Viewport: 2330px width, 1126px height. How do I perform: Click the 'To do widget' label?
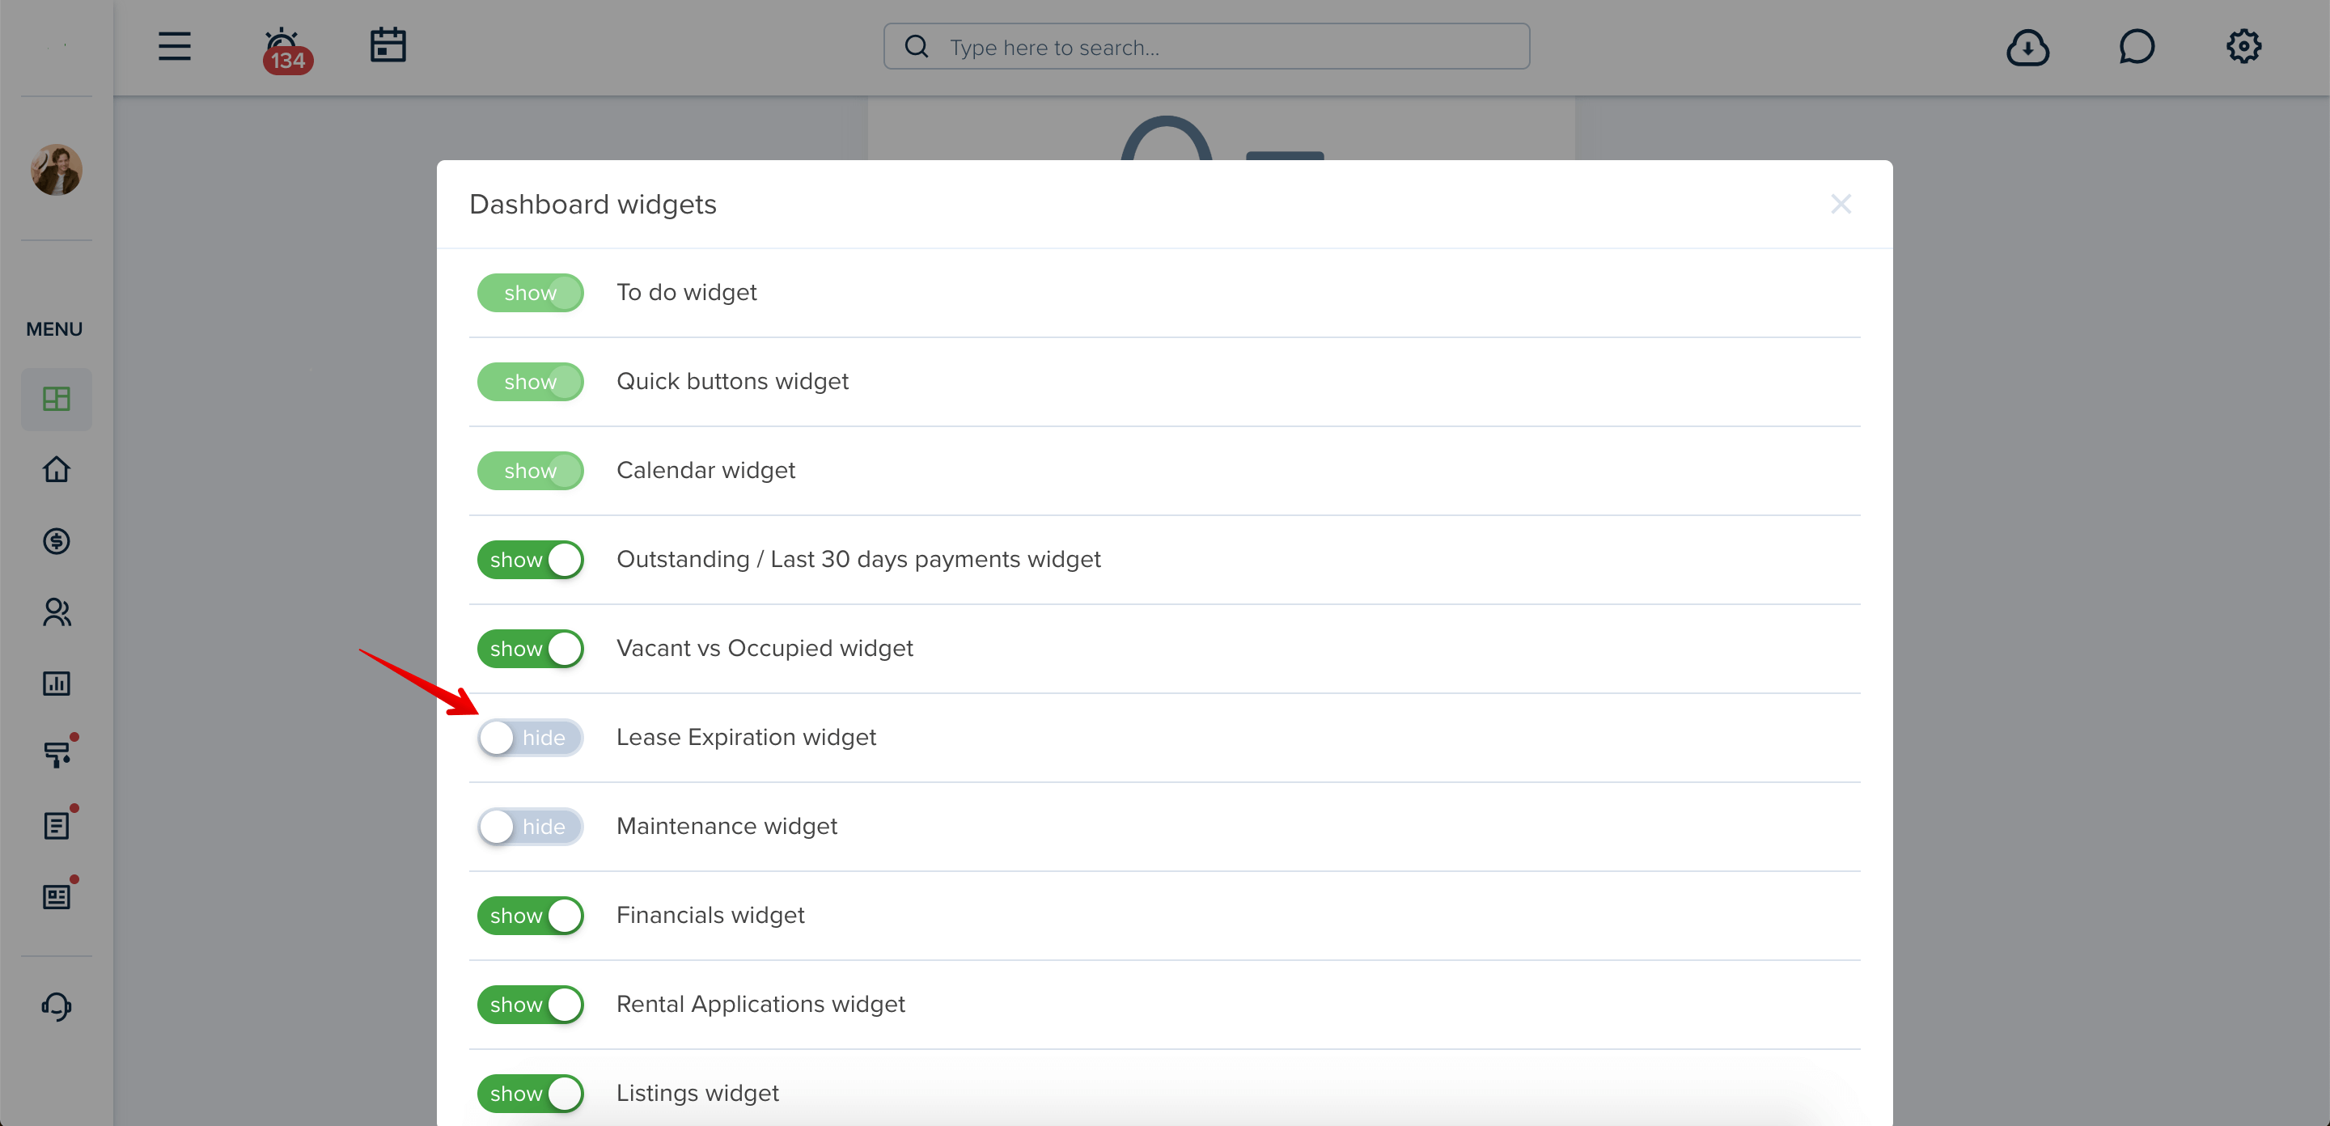point(687,292)
